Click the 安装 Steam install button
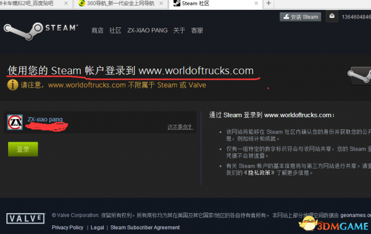 tap(300, 17)
